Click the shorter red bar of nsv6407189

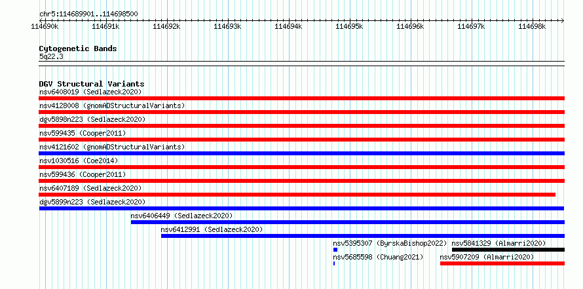pos(297,195)
